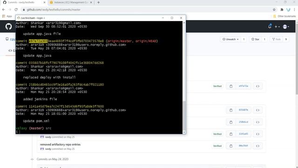The height and width of the screenshot is (168, 298).
Task: Browse repository at commit e97e72a
Action: pyautogui.click(x=257, y=86)
